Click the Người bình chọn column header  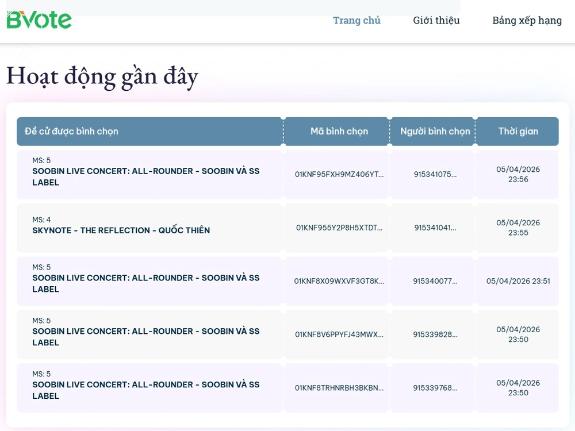click(x=435, y=132)
